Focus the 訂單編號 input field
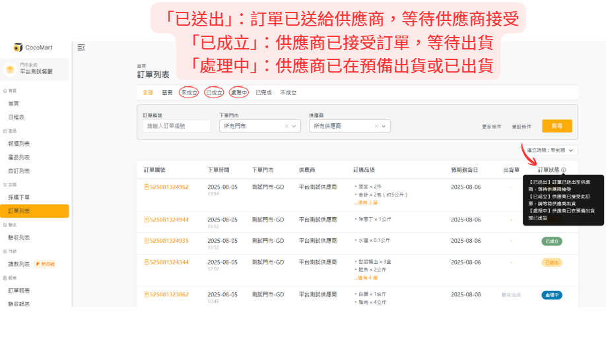 pos(177,126)
